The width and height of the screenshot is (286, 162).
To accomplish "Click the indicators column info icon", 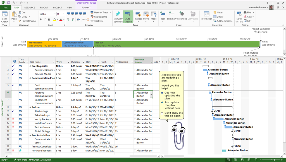I will tap(15, 61).
